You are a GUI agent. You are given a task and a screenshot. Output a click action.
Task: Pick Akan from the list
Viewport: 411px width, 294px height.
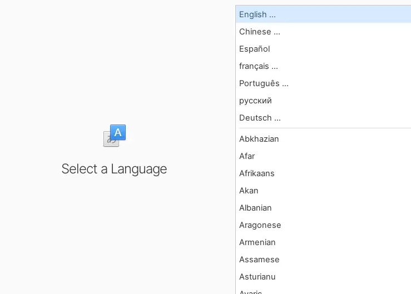pyautogui.click(x=323, y=191)
